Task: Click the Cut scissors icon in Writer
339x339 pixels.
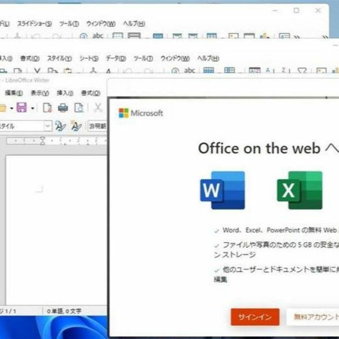Action: click(x=98, y=107)
